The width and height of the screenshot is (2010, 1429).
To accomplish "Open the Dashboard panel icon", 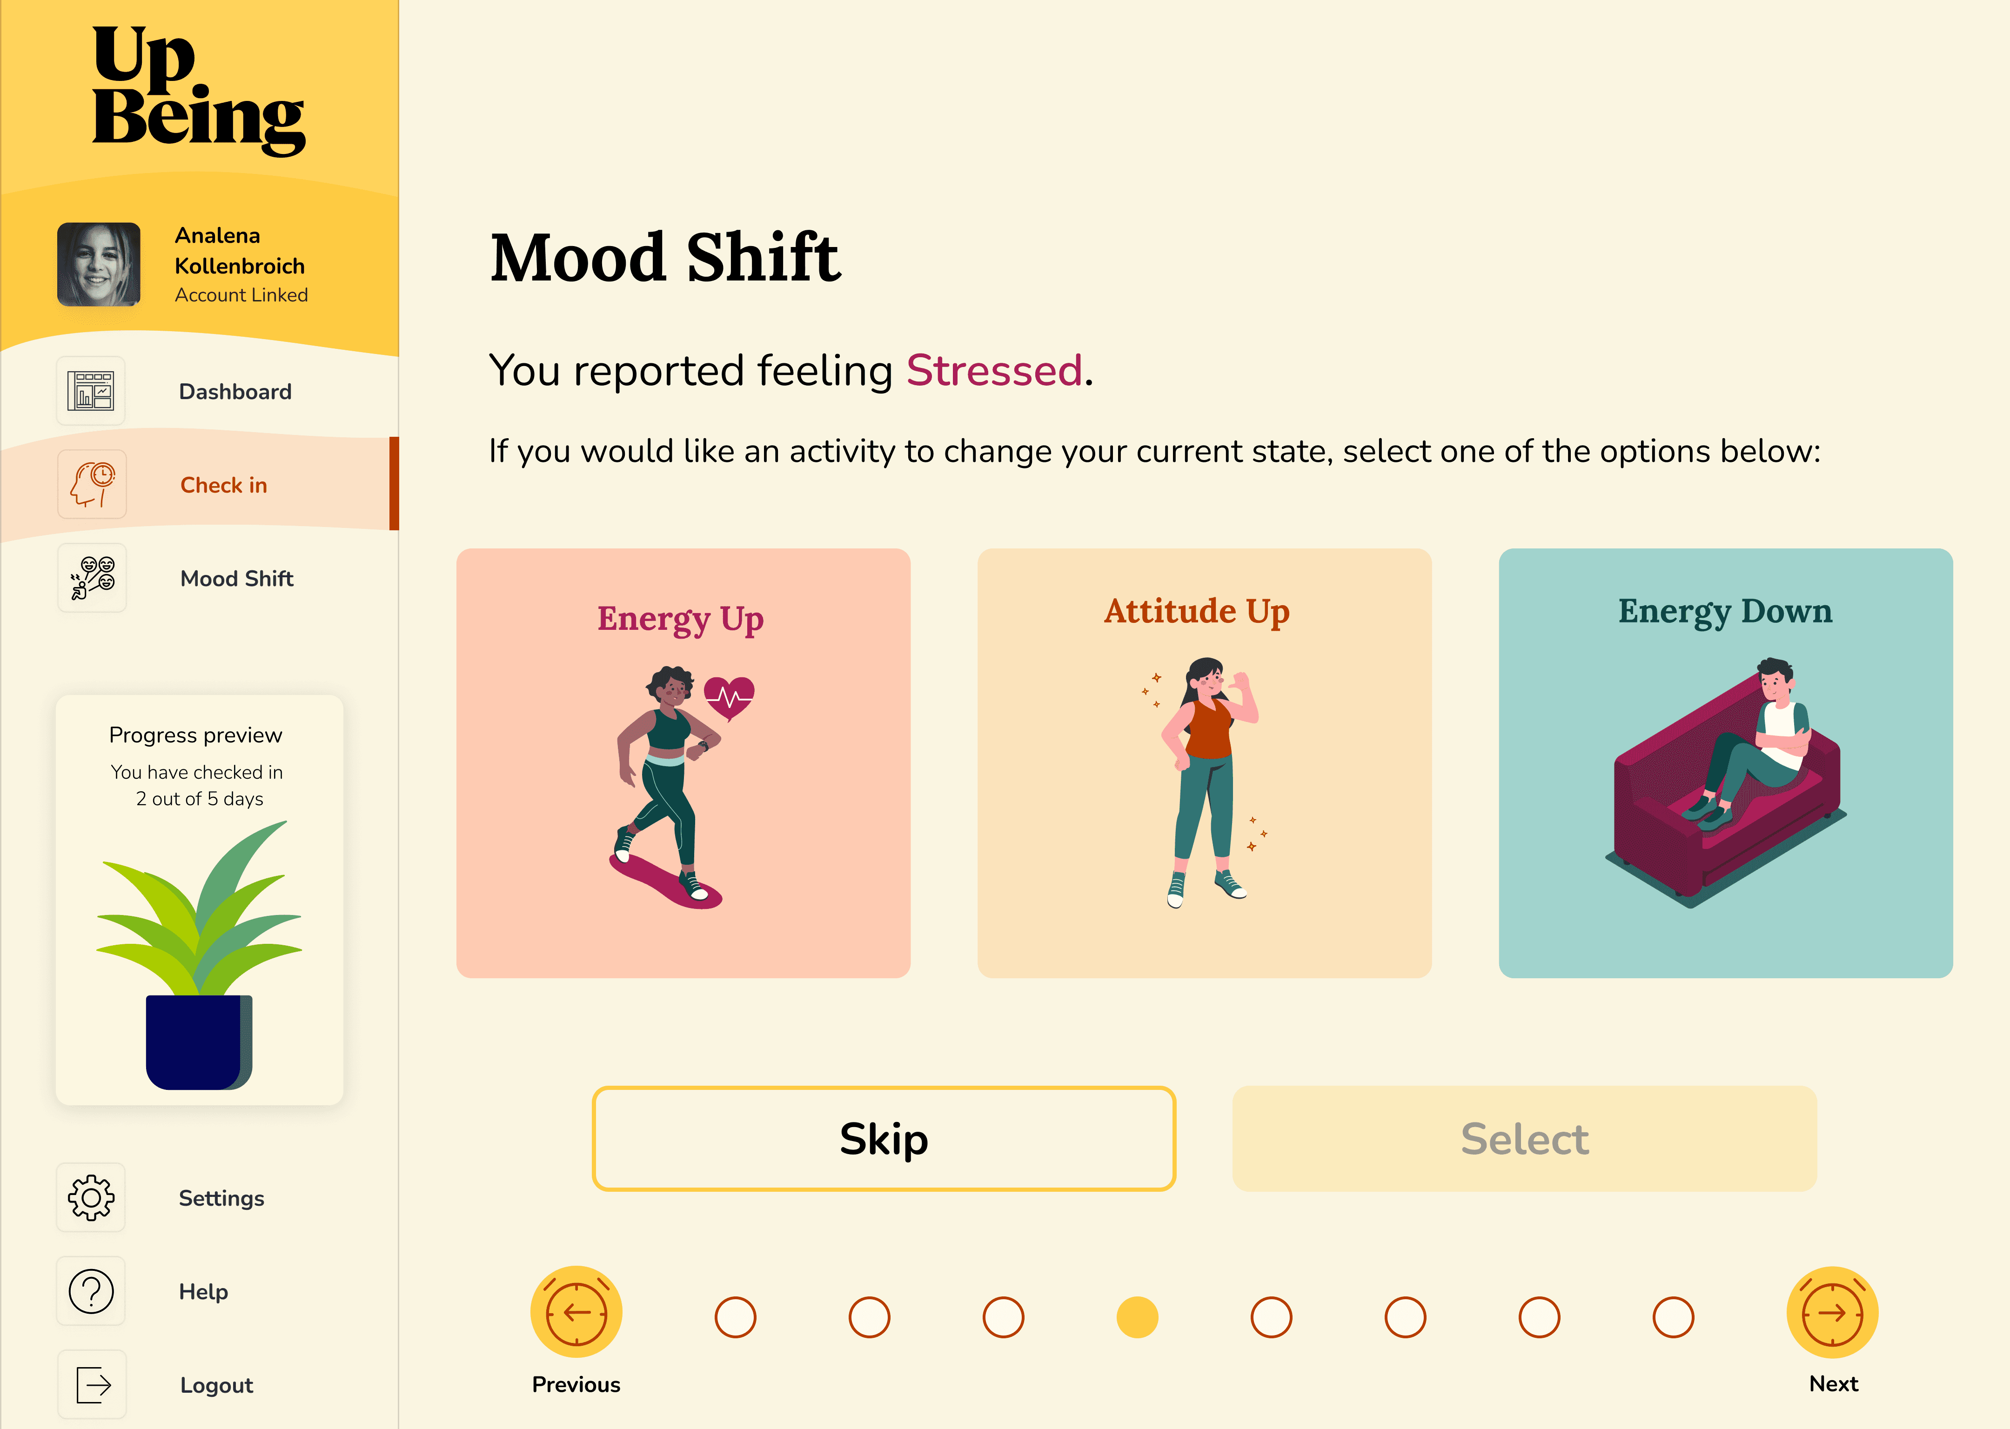I will 91,392.
